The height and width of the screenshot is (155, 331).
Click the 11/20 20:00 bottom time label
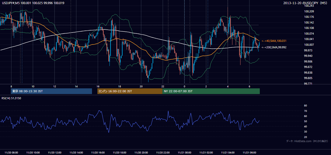point(141,153)
